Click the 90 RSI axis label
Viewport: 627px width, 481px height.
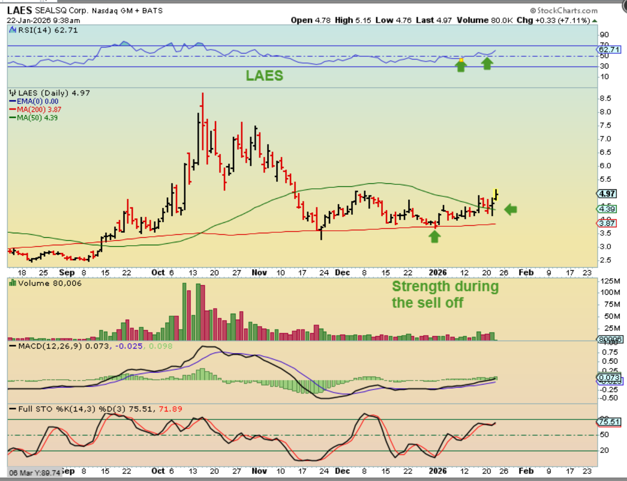[604, 34]
